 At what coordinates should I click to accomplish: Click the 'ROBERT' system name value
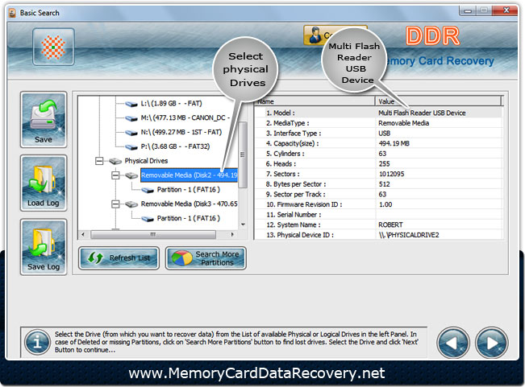(390, 225)
